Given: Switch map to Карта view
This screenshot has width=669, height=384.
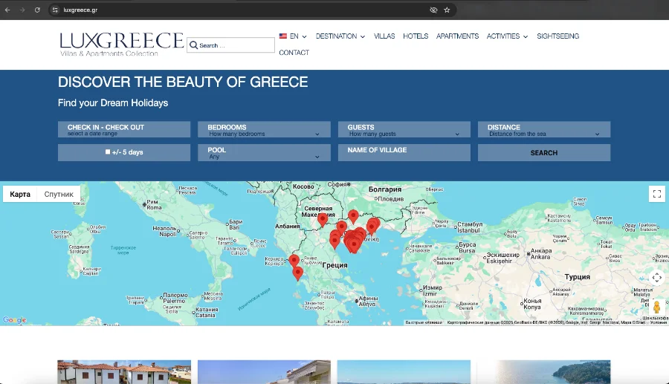Looking at the screenshot, I should 20,195.
